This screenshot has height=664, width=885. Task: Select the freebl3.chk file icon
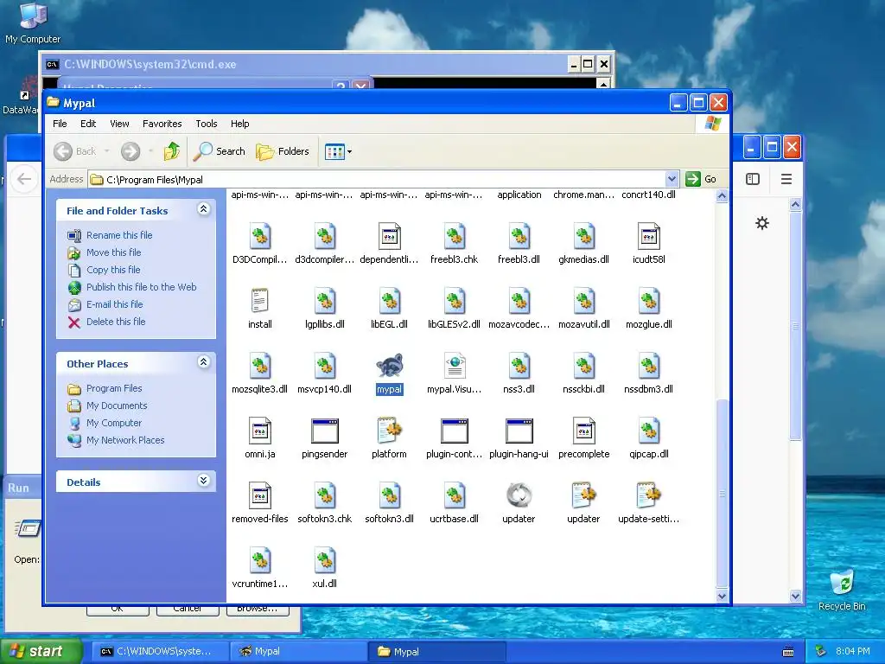tap(455, 236)
